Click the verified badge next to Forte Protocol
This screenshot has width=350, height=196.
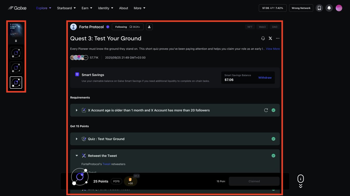click(108, 27)
